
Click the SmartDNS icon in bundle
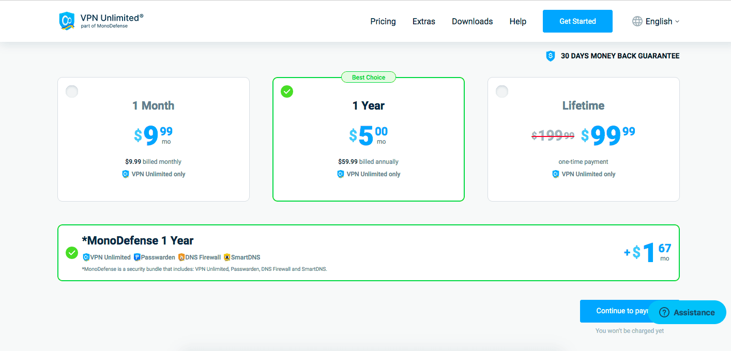point(227,257)
